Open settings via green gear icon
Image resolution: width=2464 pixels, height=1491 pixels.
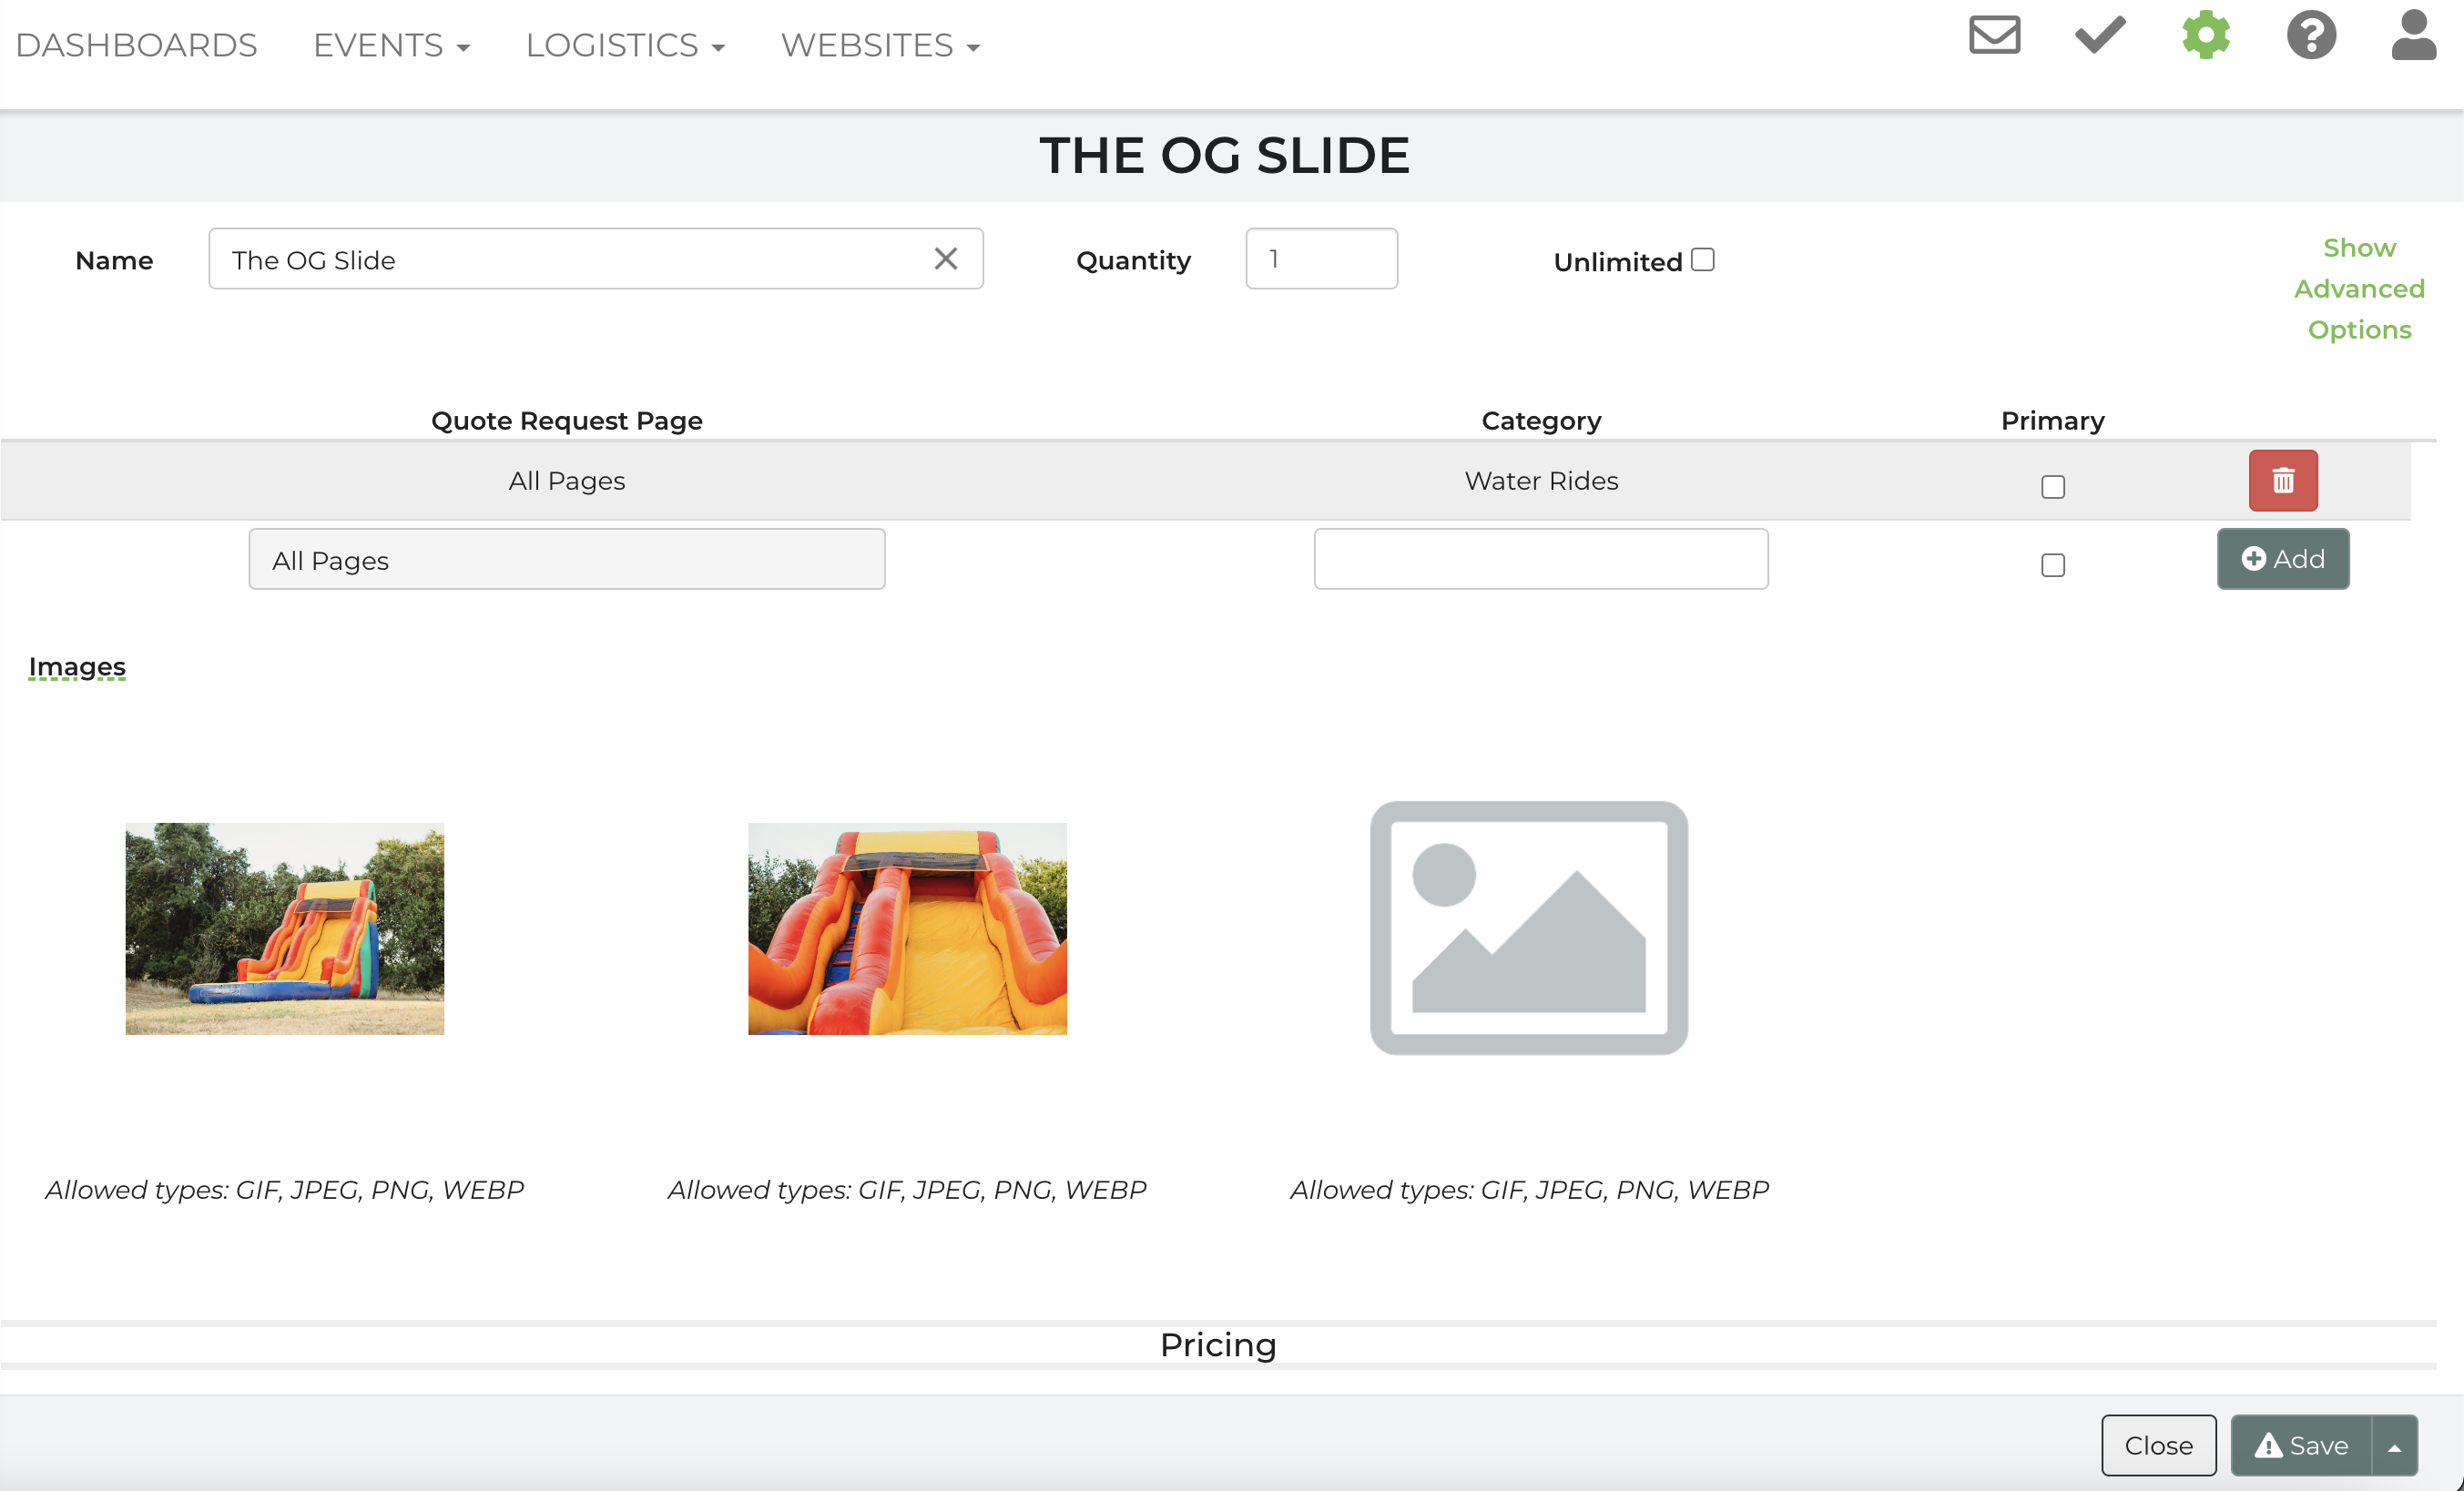click(2205, 35)
